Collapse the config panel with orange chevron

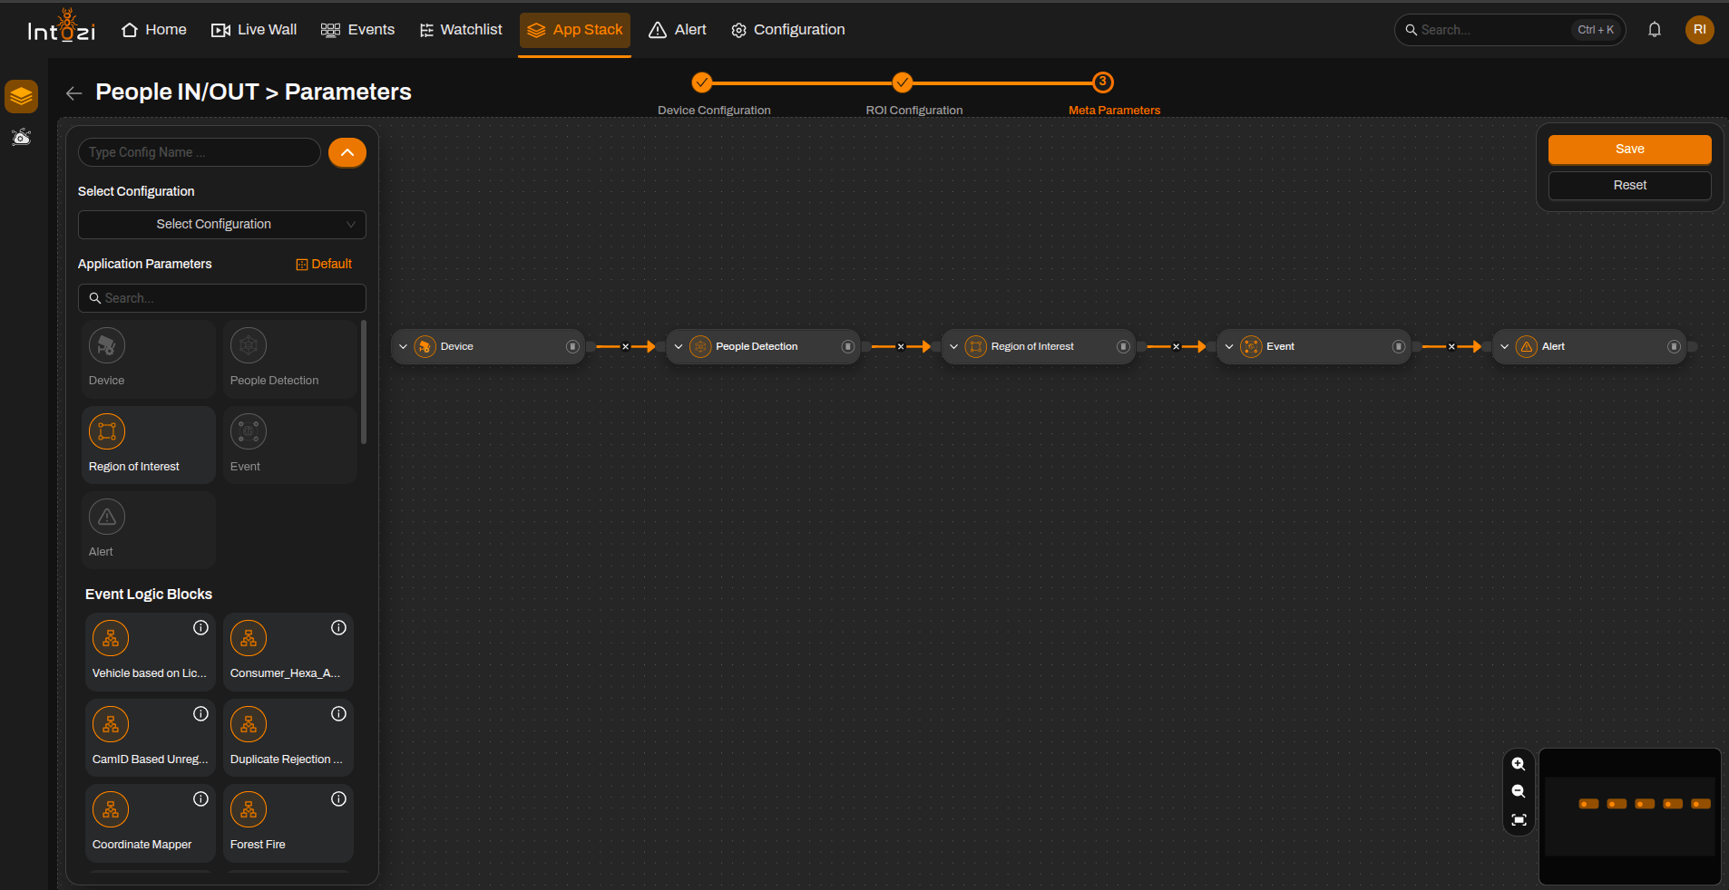pos(347,152)
